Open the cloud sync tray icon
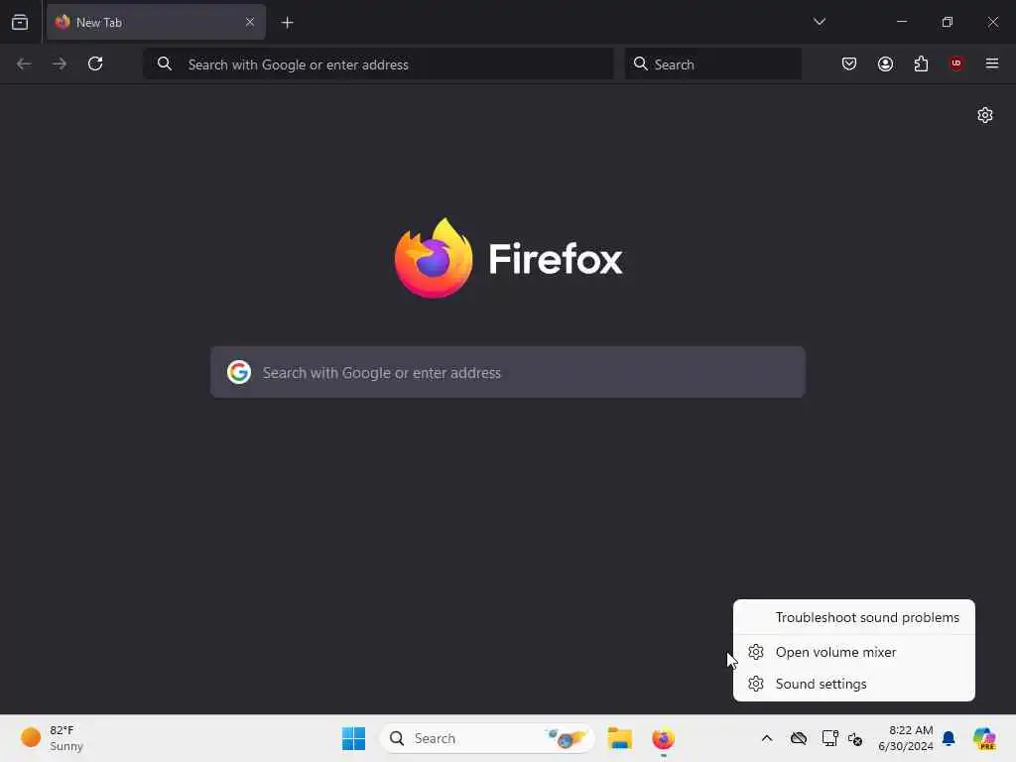This screenshot has height=762, width=1016. 799,738
